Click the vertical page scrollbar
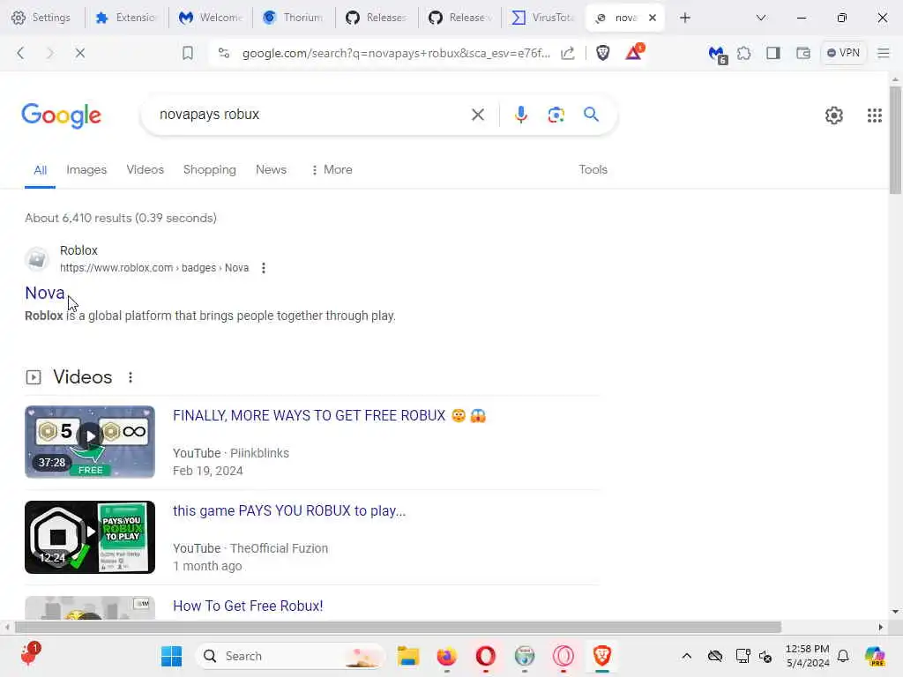Image resolution: width=903 pixels, height=677 pixels. pyautogui.click(x=895, y=140)
